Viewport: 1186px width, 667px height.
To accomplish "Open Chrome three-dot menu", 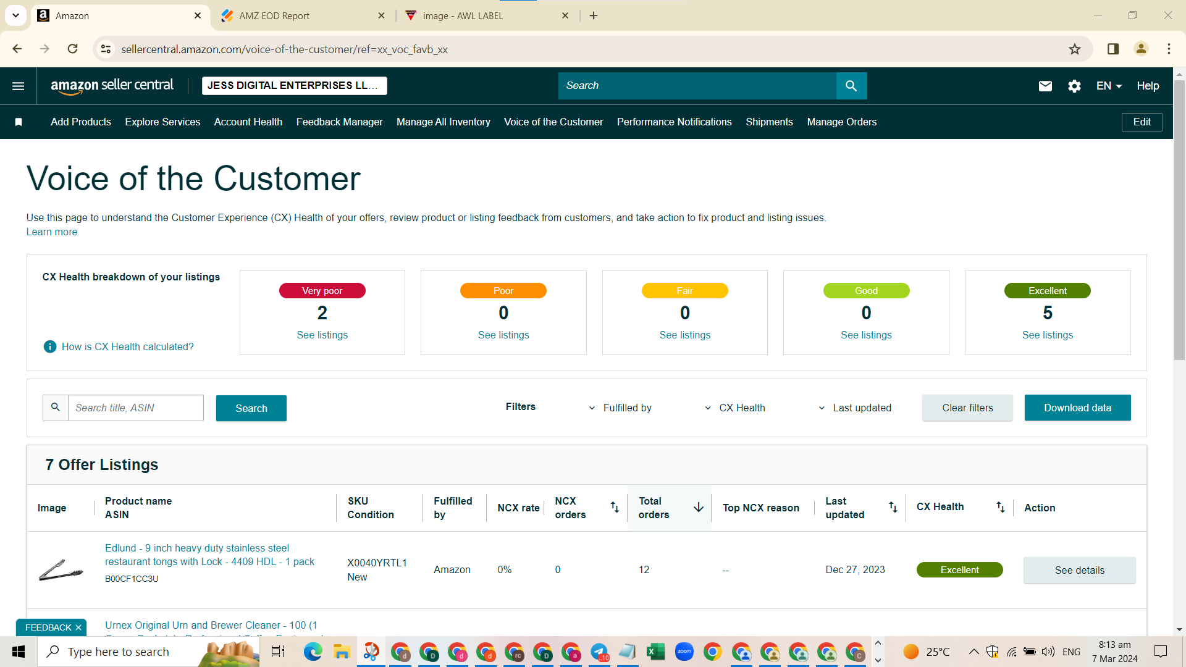I will (1169, 49).
